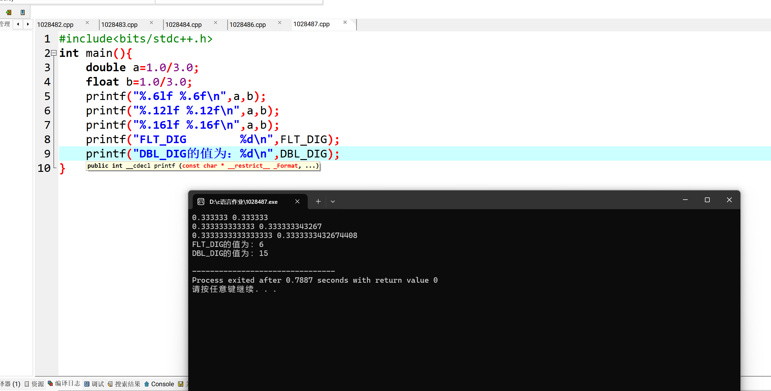Close the 1028483.cpp tab

tap(151, 23)
